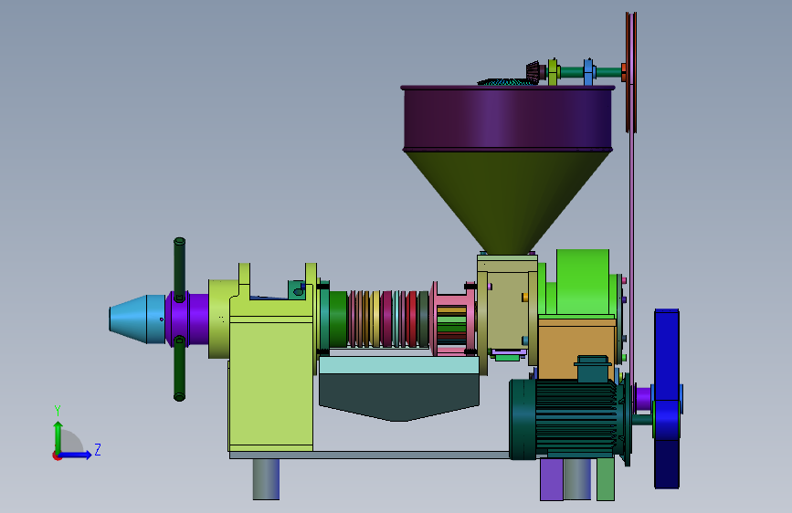The width and height of the screenshot is (792, 513).
Task: Click the blue Z axis arrow
Action: click(76, 455)
